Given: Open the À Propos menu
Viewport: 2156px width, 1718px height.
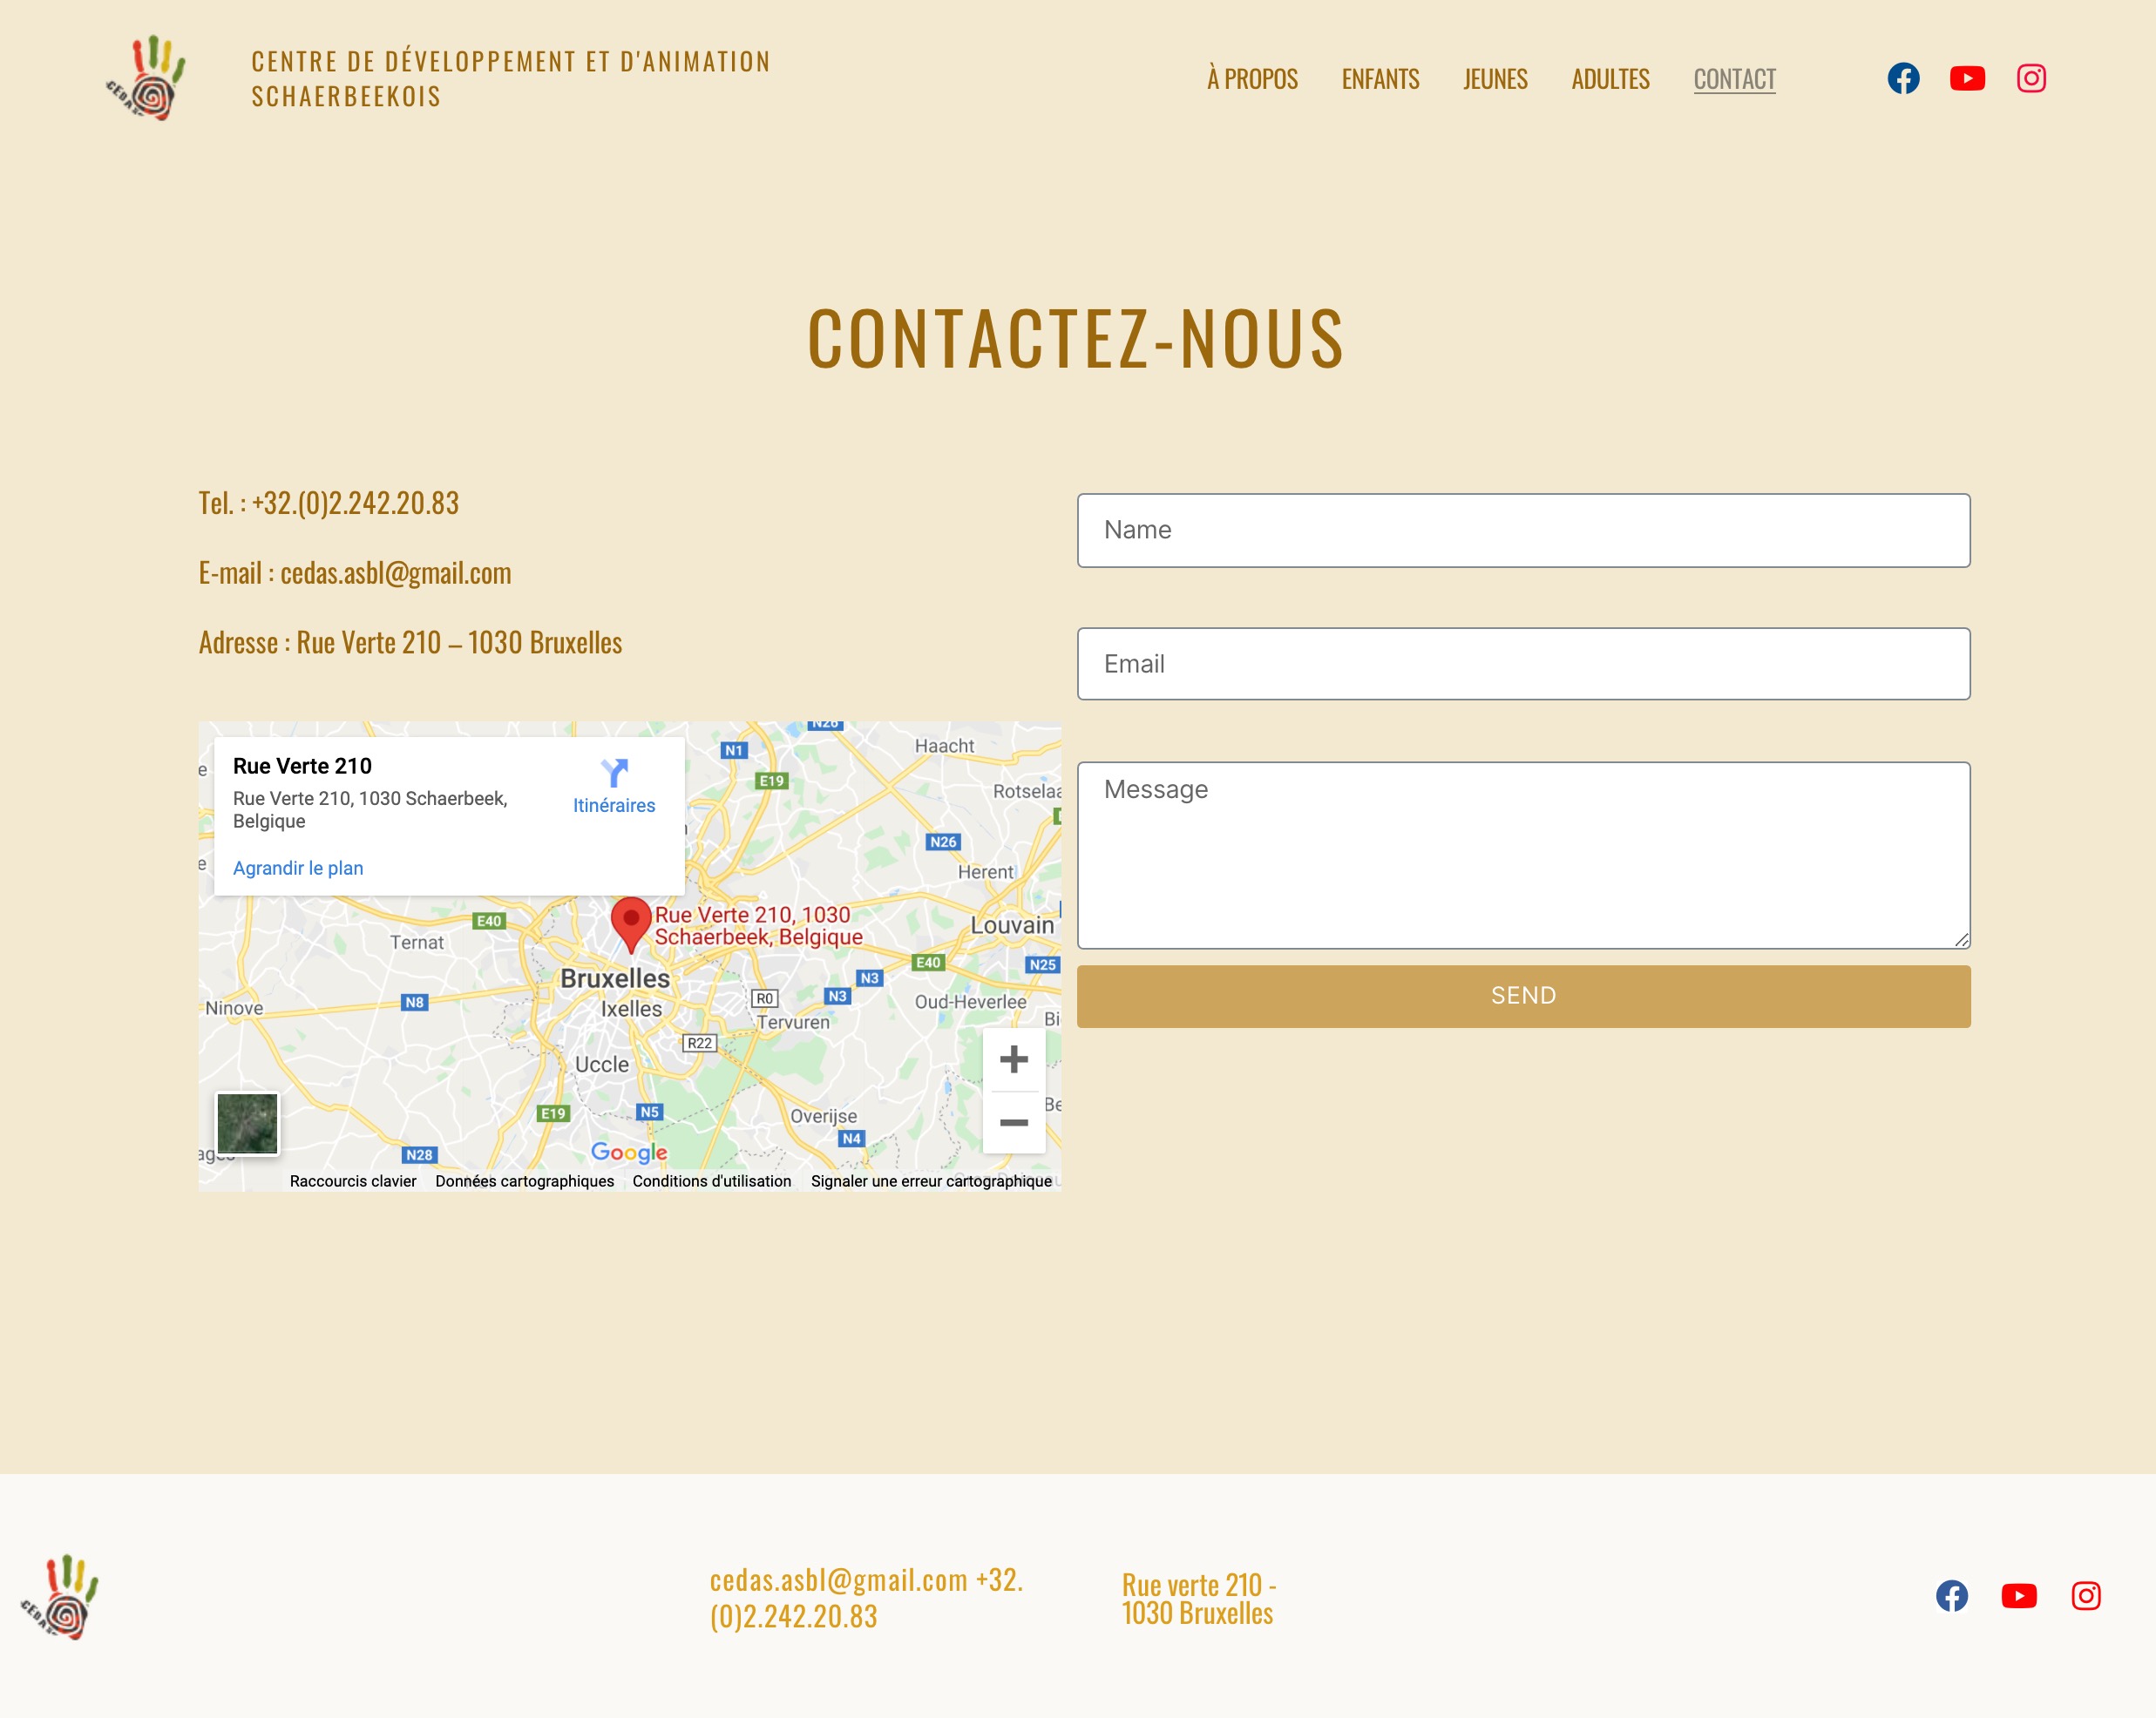Looking at the screenshot, I should tap(1252, 79).
